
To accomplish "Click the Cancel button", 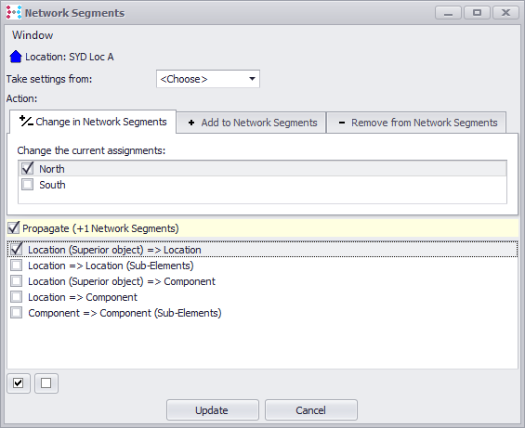I will (311, 410).
